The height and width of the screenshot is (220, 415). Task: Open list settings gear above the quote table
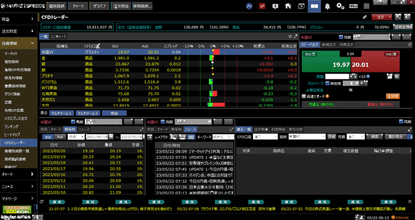coord(290,37)
